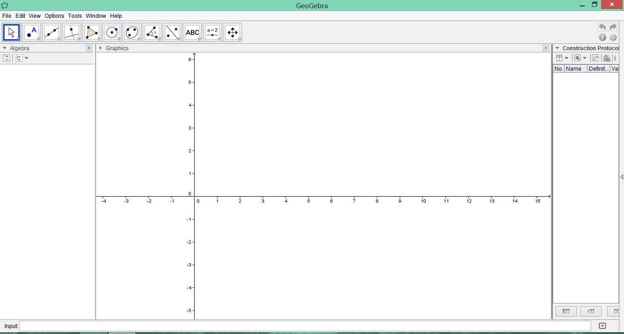The height and width of the screenshot is (334, 624).
Task: Select the a=2 Slider tool
Action: pos(212,32)
